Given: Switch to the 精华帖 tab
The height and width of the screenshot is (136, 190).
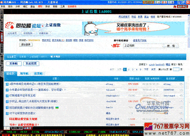Looking at the screenshot, I should 24,73.
